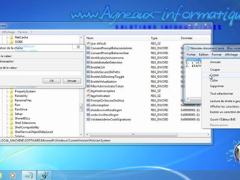This screenshot has height=180, width=240.
Task: Open the Notepad Edition menu
Action: pos(203,54)
